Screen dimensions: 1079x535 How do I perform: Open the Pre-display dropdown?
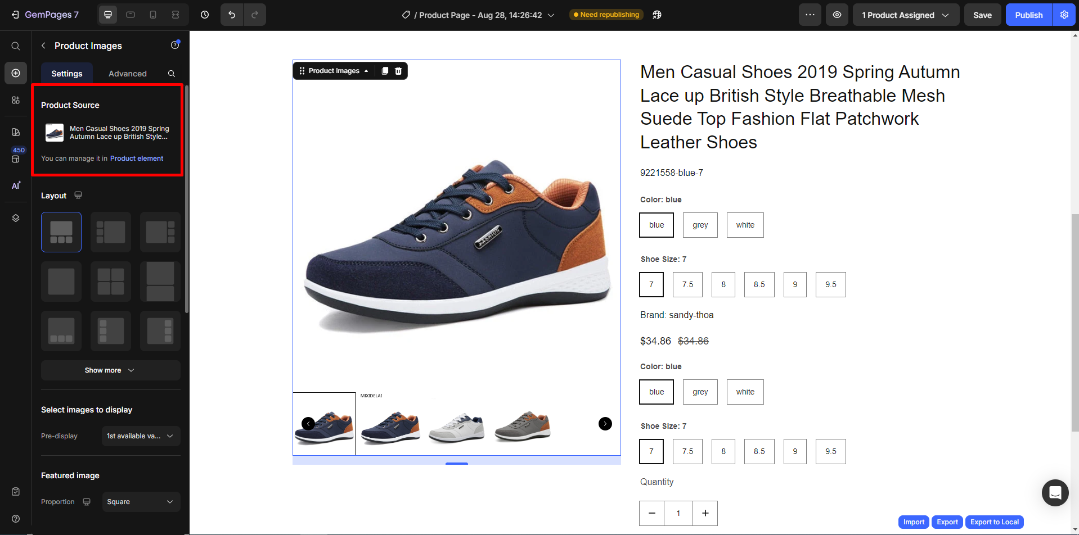coord(141,436)
